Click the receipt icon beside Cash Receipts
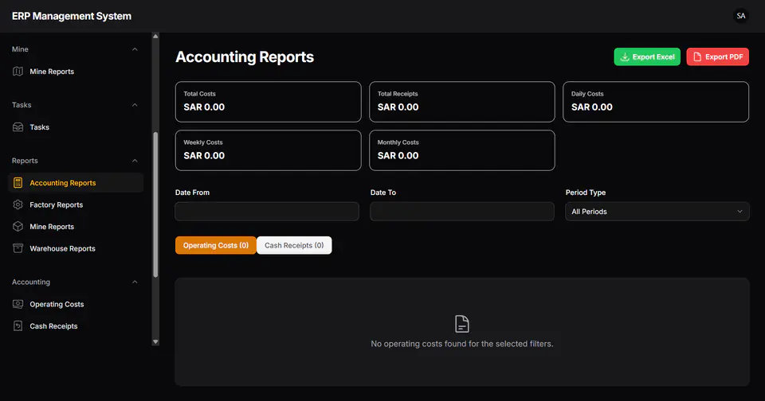The width and height of the screenshot is (765, 401). click(18, 326)
